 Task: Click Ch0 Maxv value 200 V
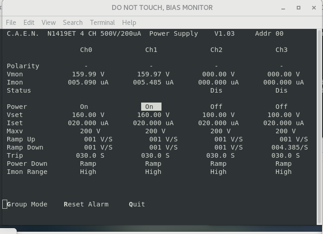(x=90, y=131)
